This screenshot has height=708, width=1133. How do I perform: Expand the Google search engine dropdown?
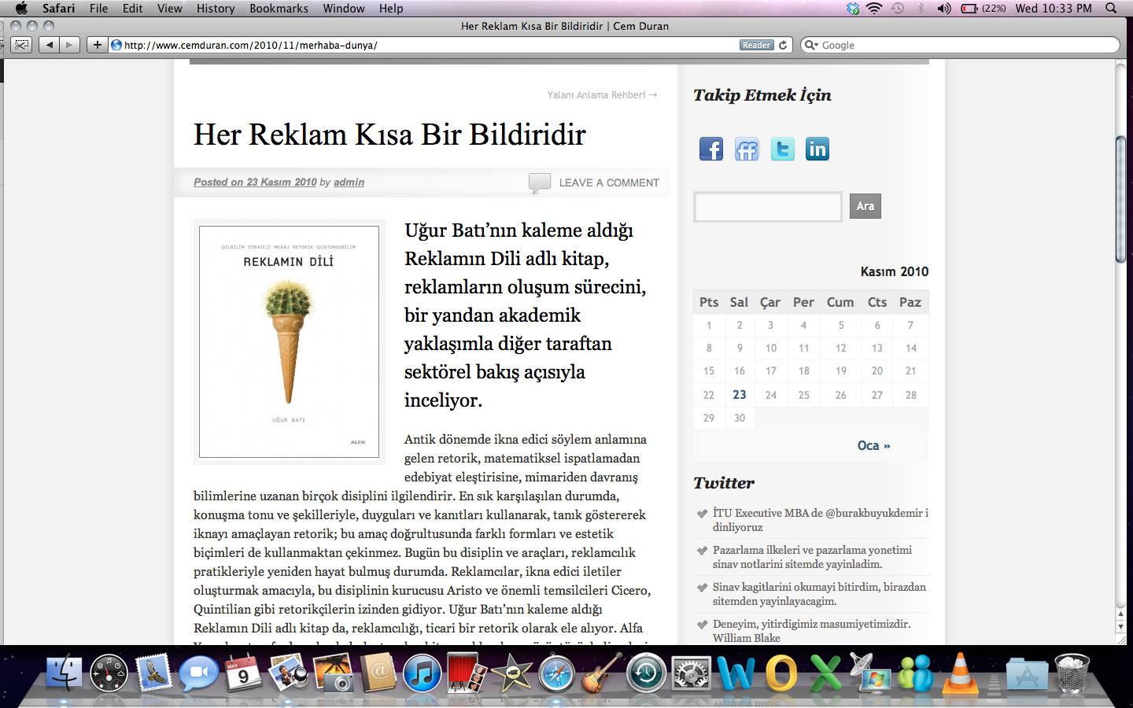[810, 45]
